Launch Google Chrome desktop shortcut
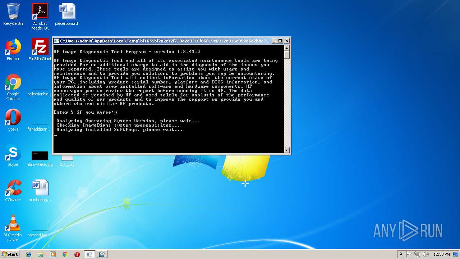This screenshot has height=259, width=460. tap(13, 87)
